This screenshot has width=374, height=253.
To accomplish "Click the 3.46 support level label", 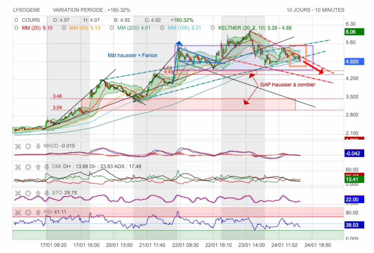I will click(57, 96).
